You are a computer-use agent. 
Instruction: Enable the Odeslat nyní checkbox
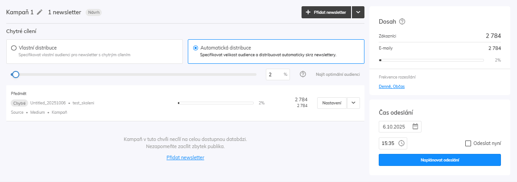coord(468,143)
